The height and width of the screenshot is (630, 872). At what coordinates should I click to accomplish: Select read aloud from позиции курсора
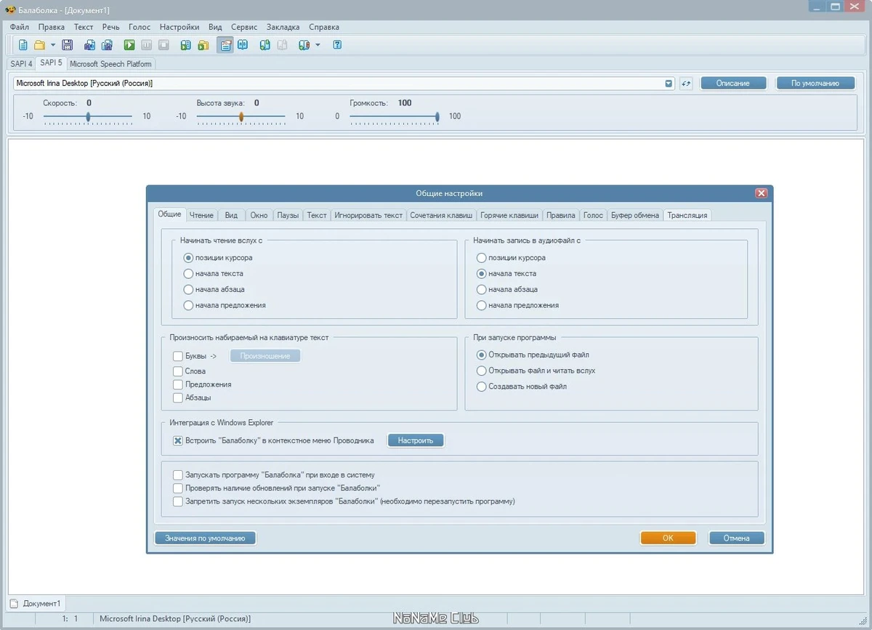coord(219,257)
